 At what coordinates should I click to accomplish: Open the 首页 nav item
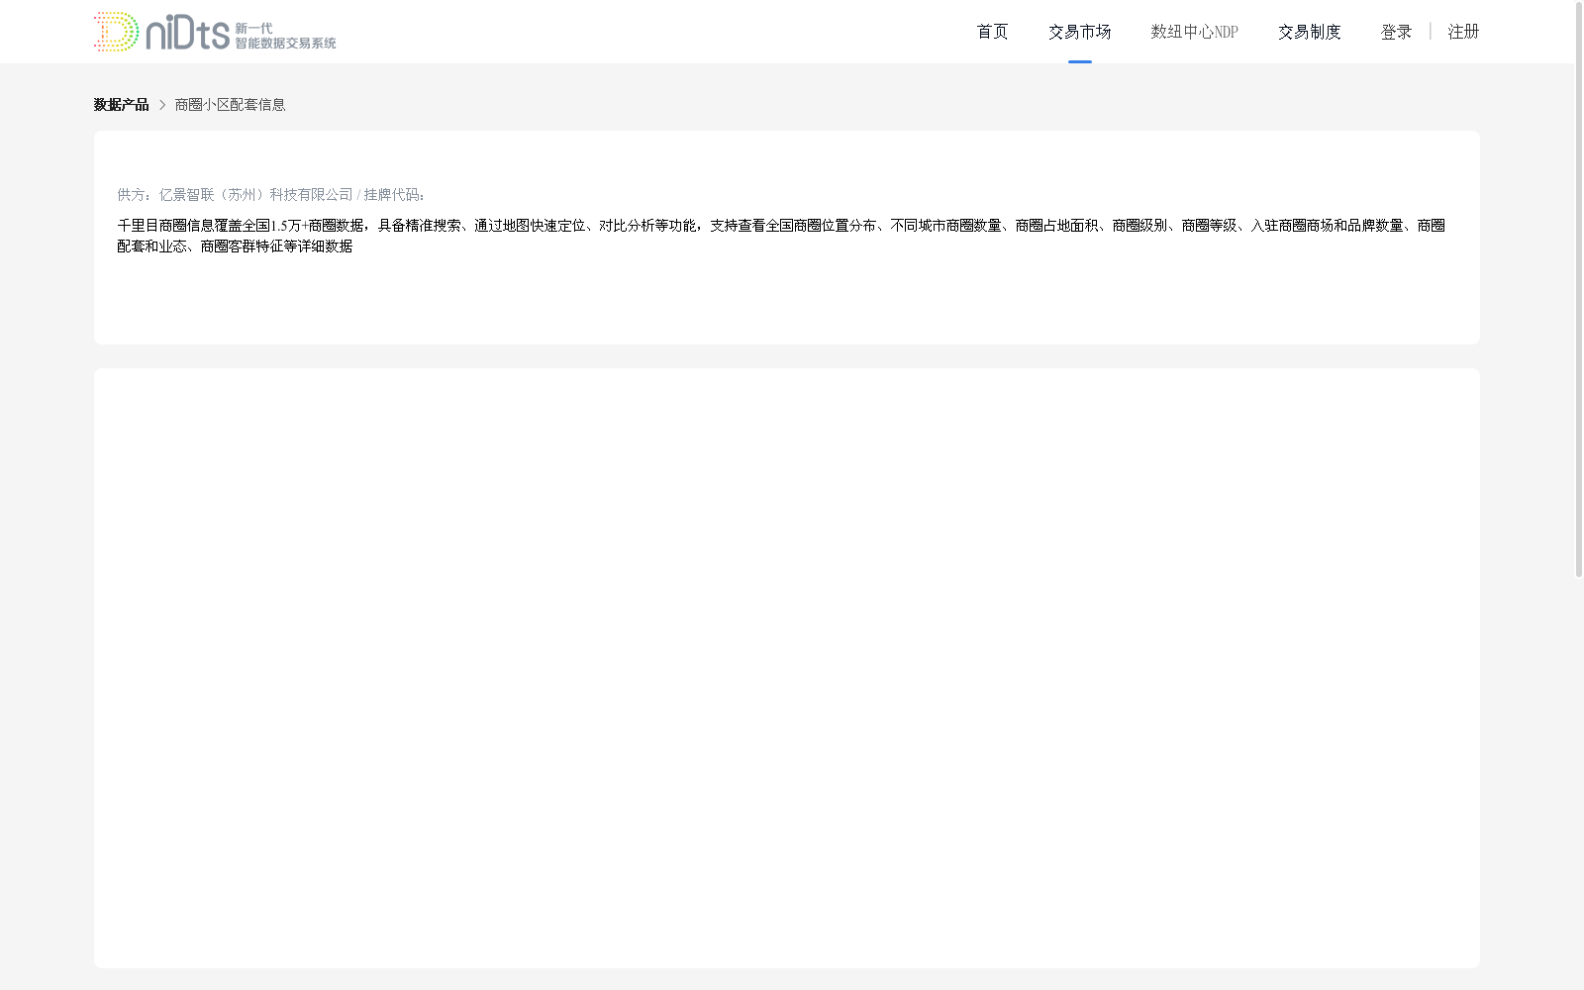(992, 32)
